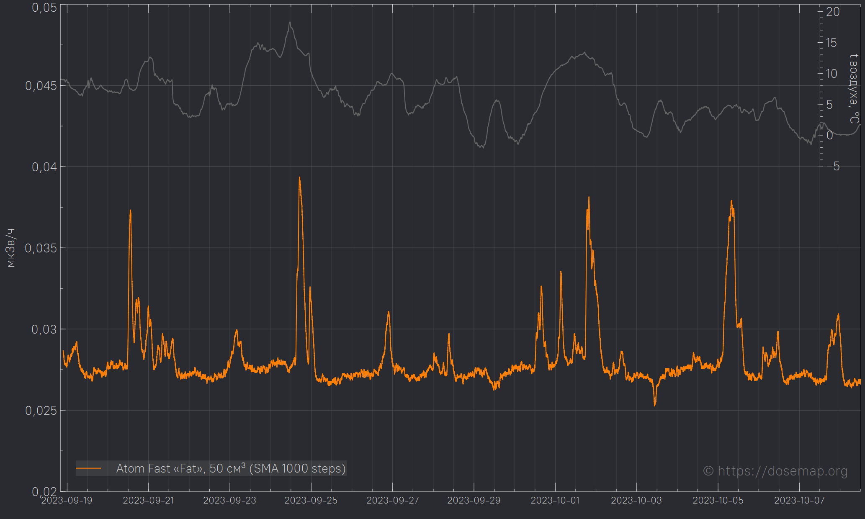Click the 2023-09-19 date label

click(67, 501)
